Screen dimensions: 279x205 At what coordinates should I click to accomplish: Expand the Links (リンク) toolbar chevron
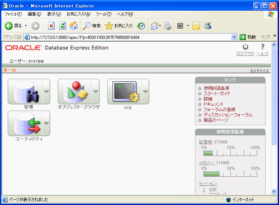(274, 36)
